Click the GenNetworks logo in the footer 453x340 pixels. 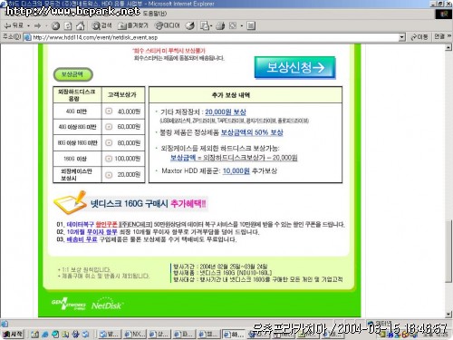(69, 304)
